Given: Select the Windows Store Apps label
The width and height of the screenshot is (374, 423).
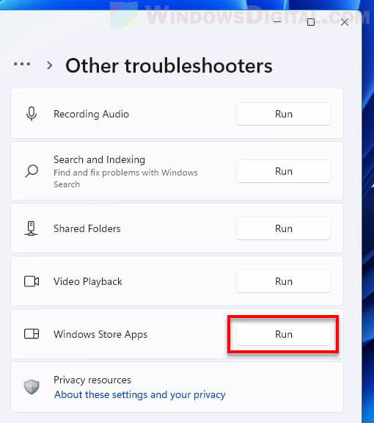Looking at the screenshot, I should click(x=100, y=335).
